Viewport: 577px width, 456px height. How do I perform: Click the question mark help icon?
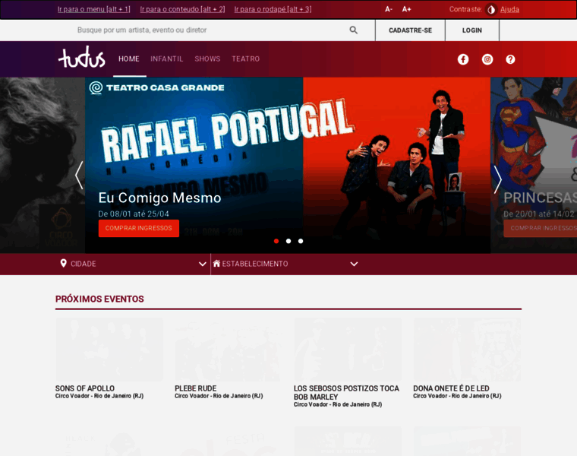pyautogui.click(x=510, y=59)
